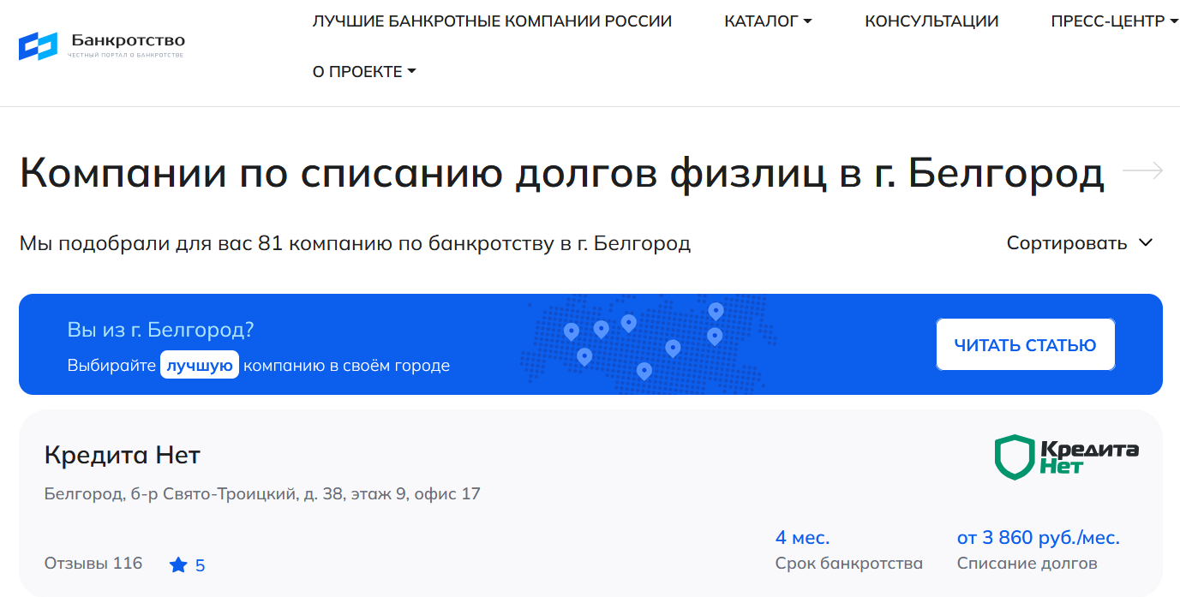Screen dimensions: 1180x597
Task: Click the page heading about Белгород companies
Action: [562, 173]
